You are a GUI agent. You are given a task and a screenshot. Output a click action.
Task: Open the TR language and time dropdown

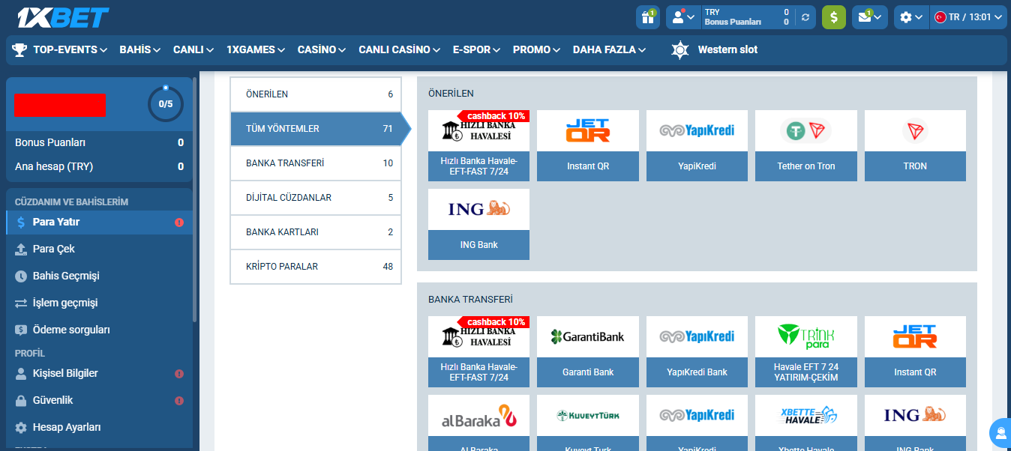pyautogui.click(x=968, y=17)
